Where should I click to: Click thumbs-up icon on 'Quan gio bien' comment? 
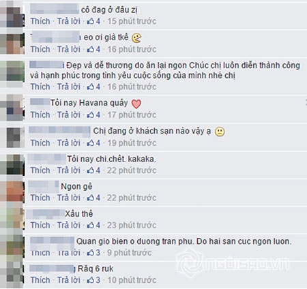pyautogui.click(x=91, y=253)
